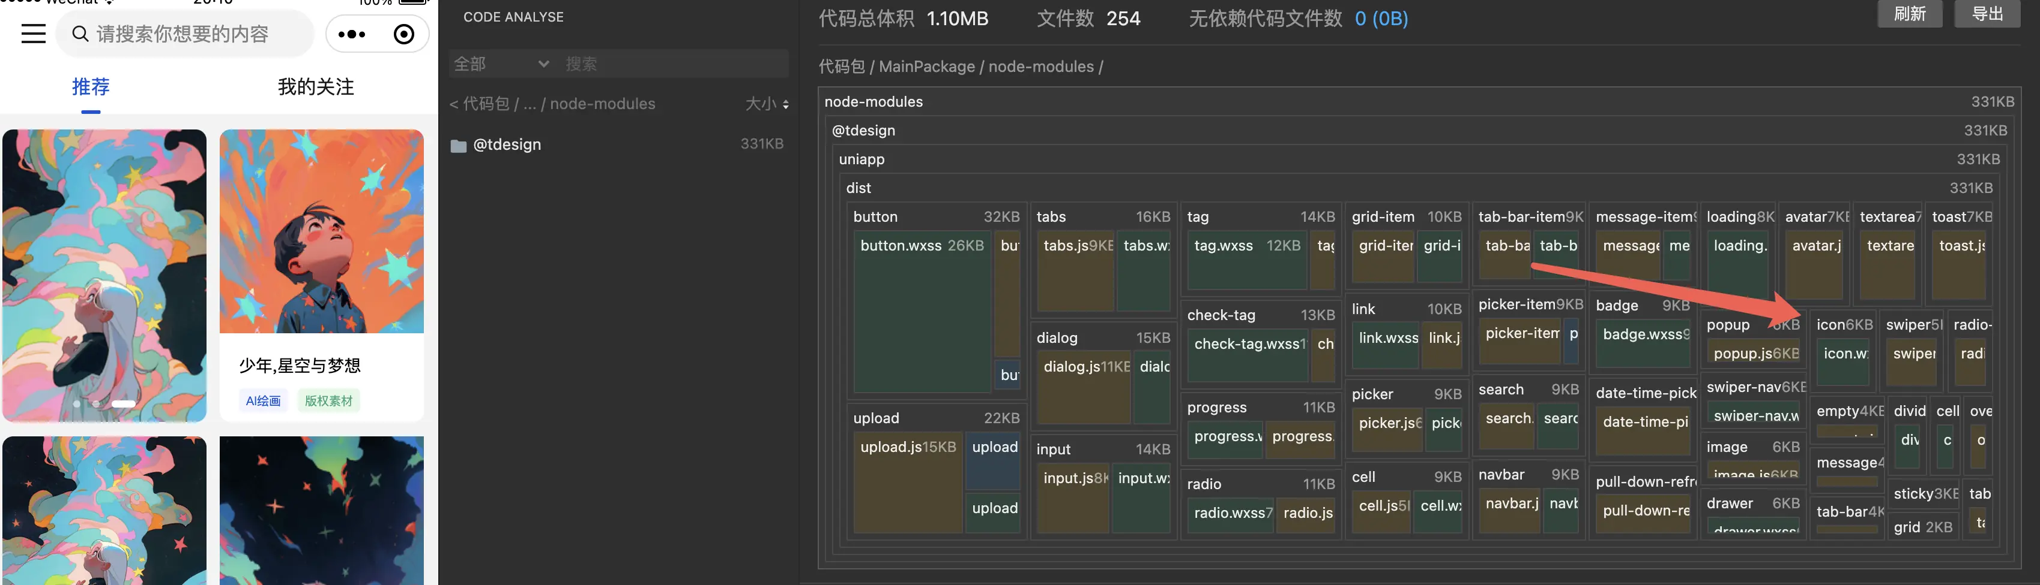2040x585 pixels.
Task: Click the 刷新 button
Action: (x=1909, y=13)
